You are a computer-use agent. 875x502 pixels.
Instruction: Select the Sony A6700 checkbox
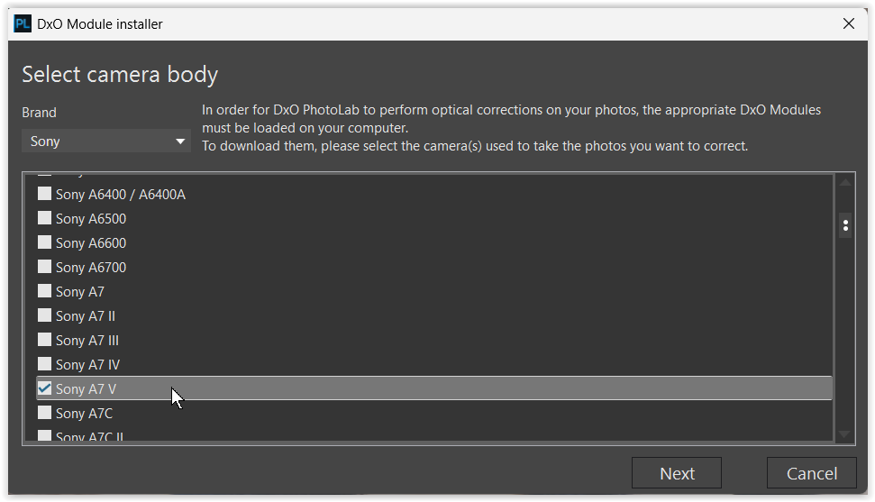[44, 267]
